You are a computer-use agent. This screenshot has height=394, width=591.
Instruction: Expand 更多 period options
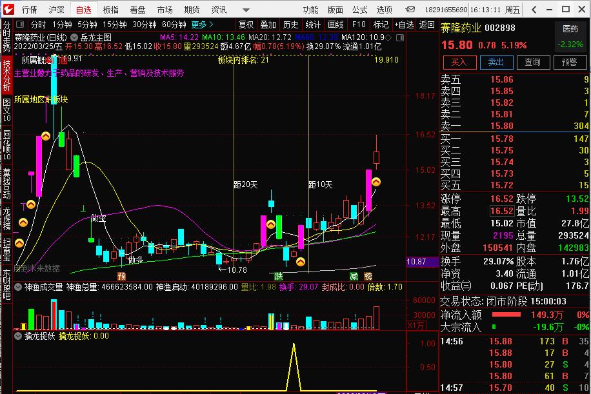[x=203, y=25]
